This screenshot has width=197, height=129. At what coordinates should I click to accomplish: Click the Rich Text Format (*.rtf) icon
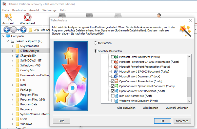pyautogui.click(x=116, y=96)
